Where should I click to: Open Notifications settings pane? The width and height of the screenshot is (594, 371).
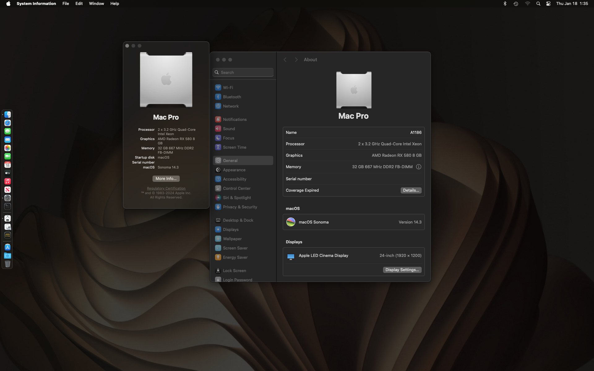click(x=235, y=119)
